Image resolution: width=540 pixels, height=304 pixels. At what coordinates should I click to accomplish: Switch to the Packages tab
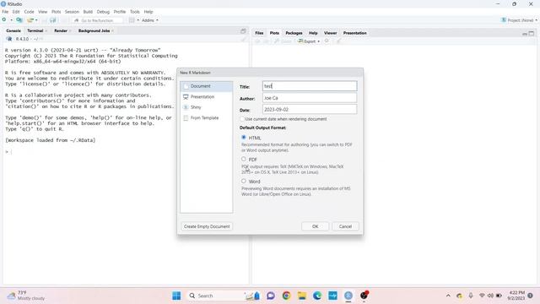[x=294, y=33]
